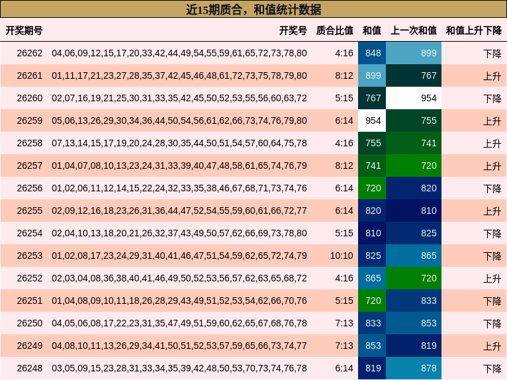Select period number 26262
Screen dimensions: 507x380
click(29, 53)
